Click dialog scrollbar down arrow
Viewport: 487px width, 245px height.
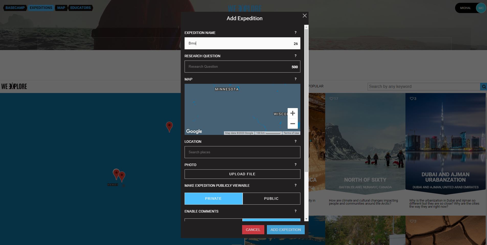tap(306, 219)
